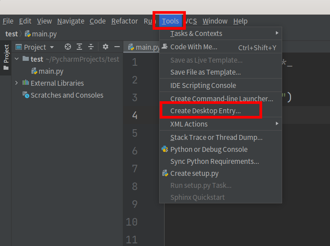Select External Libraries tree item

57,83
